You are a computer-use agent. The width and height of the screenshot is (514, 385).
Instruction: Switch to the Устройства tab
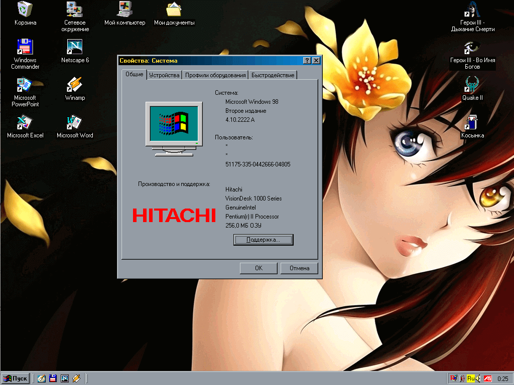point(164,75)
